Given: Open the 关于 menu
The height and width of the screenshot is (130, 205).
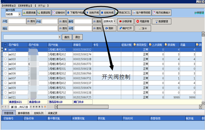Looking at the screenshot, I should click(x=41, y=6).
